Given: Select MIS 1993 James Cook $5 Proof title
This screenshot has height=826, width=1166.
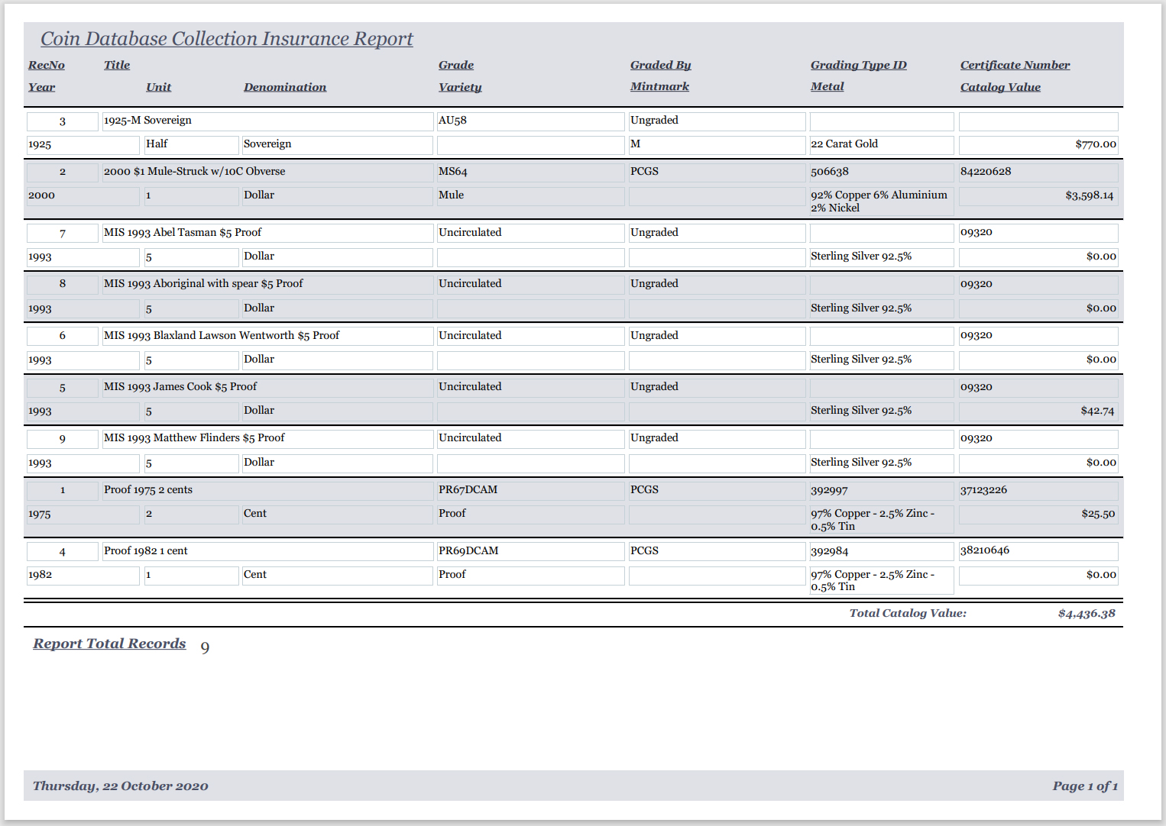Looking at the screenshot, I should pyautogui.click(x=267, y=387).
